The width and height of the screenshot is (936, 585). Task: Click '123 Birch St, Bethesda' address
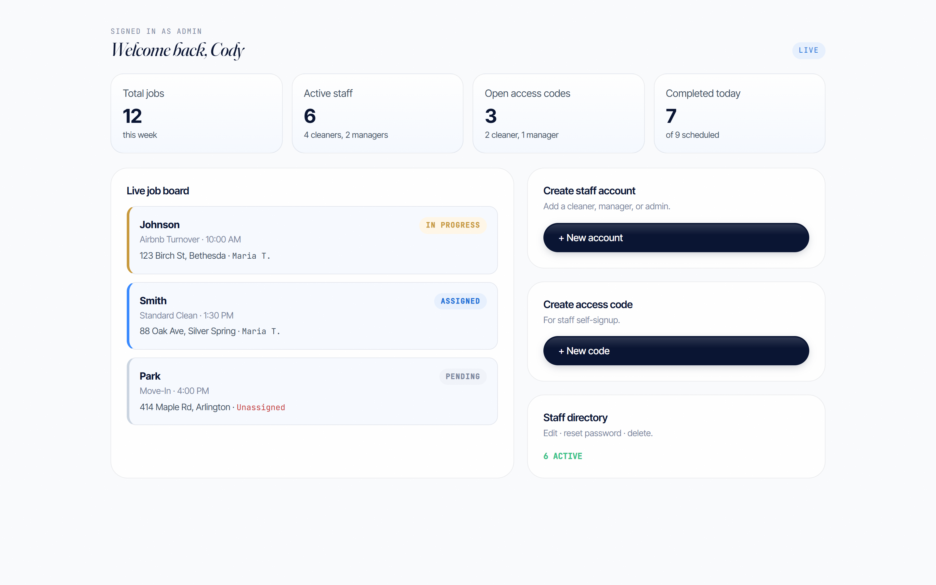(183, 256)
